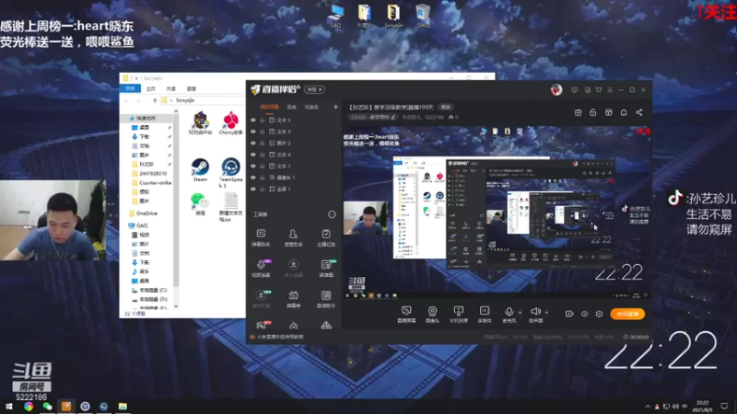The width and height of the screenshot is (737, 414).
Task: Open the 房管助手 room manager tool
Action: pyautogui.click(x=293, y=237)
